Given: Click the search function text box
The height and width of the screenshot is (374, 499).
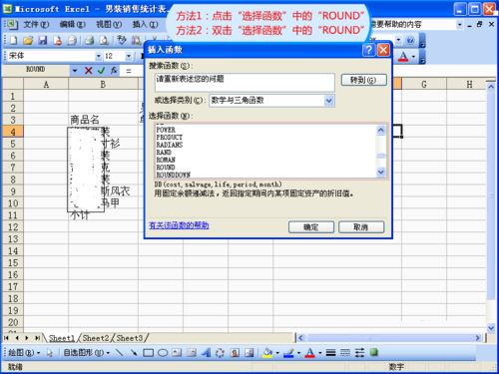Looking at the screenshot, I should click(x=245, y=82).
